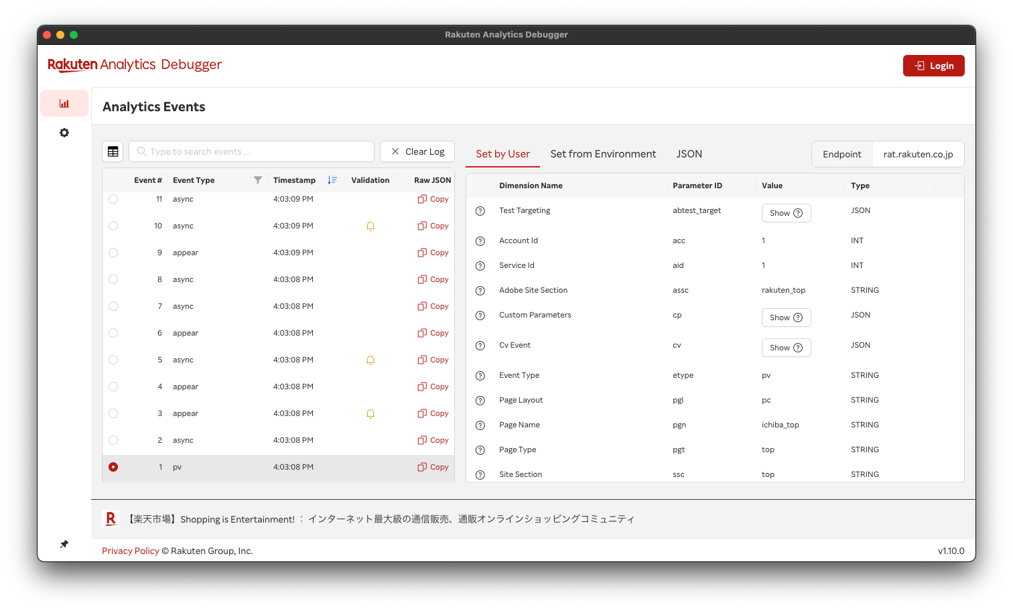Copy raw JSON of event 4
The width and height of the screenshot is (1013, 611).
click(x=433, y=387)
